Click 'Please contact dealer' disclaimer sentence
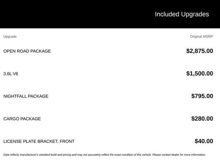The width and height of the screenshot is (220, 165). [179, 155]
